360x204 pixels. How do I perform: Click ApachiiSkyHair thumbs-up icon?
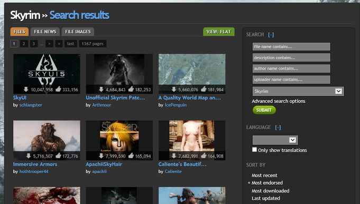coord(131,156)
